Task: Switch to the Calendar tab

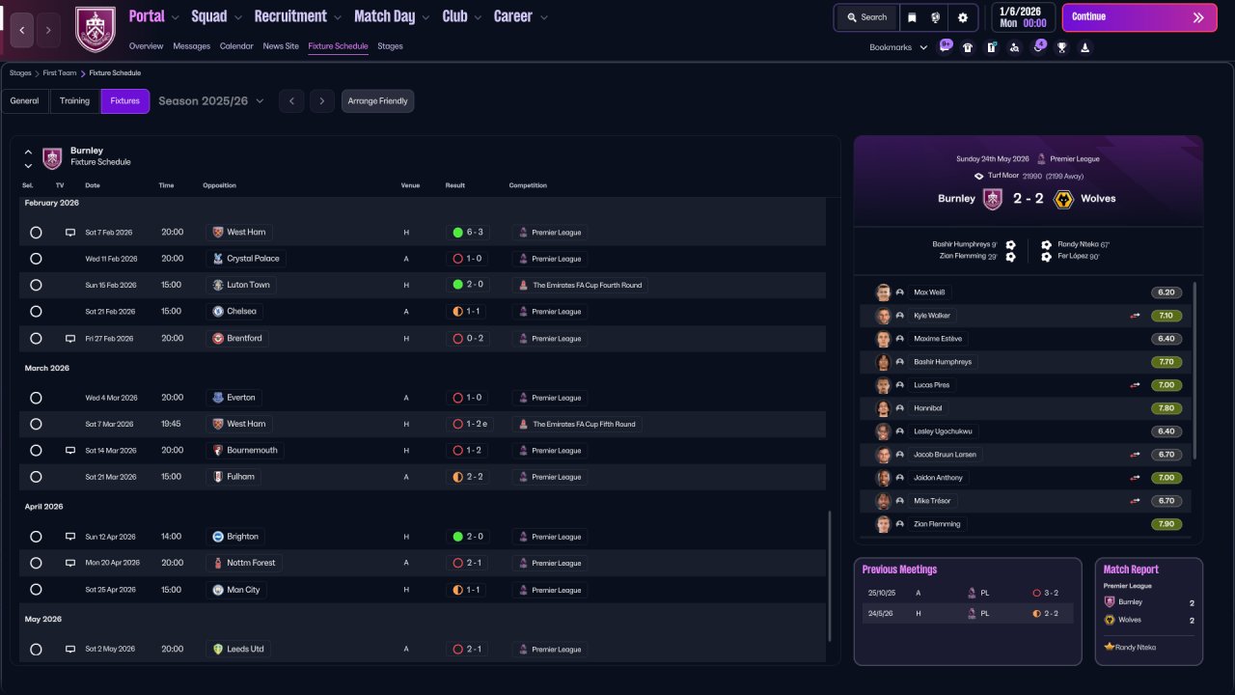Action: click(236, 46)
